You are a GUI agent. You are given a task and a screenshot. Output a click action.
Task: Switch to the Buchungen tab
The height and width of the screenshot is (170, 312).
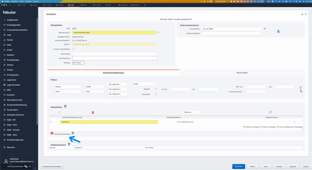242,73
